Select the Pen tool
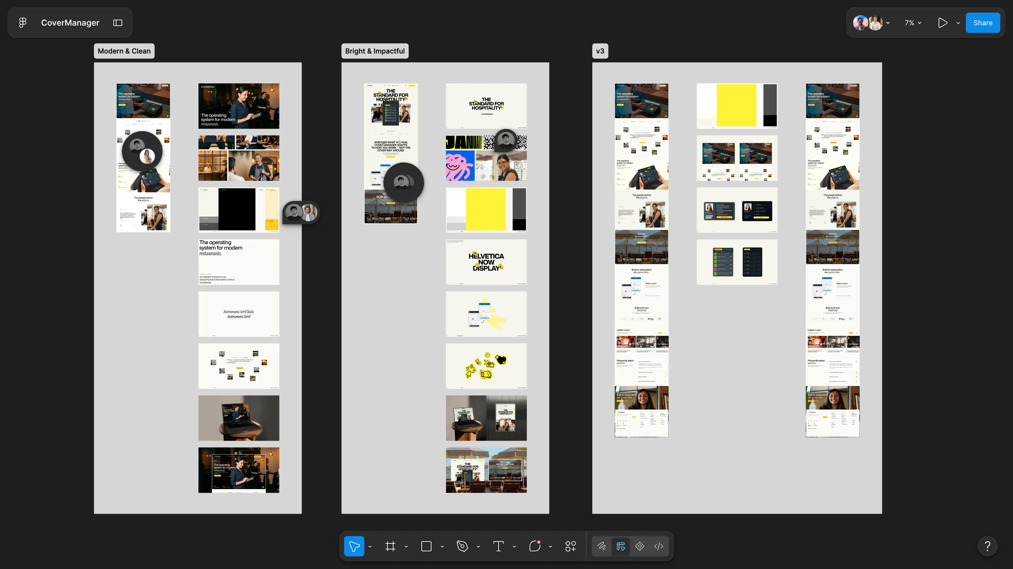This screenshot has width=1013, height=569. pyautogui.click(x=462, y=546)
